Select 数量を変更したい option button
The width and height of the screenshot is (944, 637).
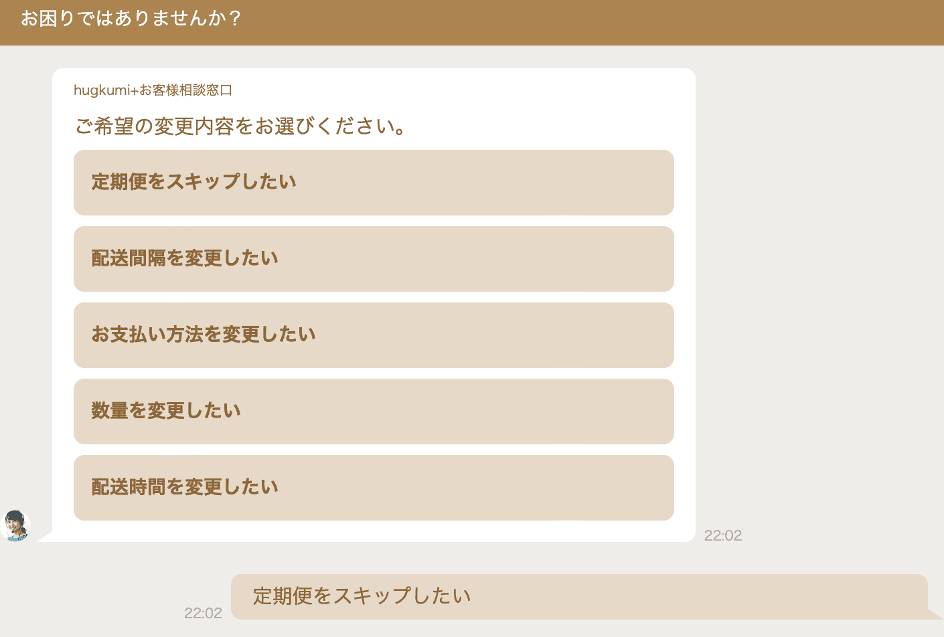(x=374, y=412)
